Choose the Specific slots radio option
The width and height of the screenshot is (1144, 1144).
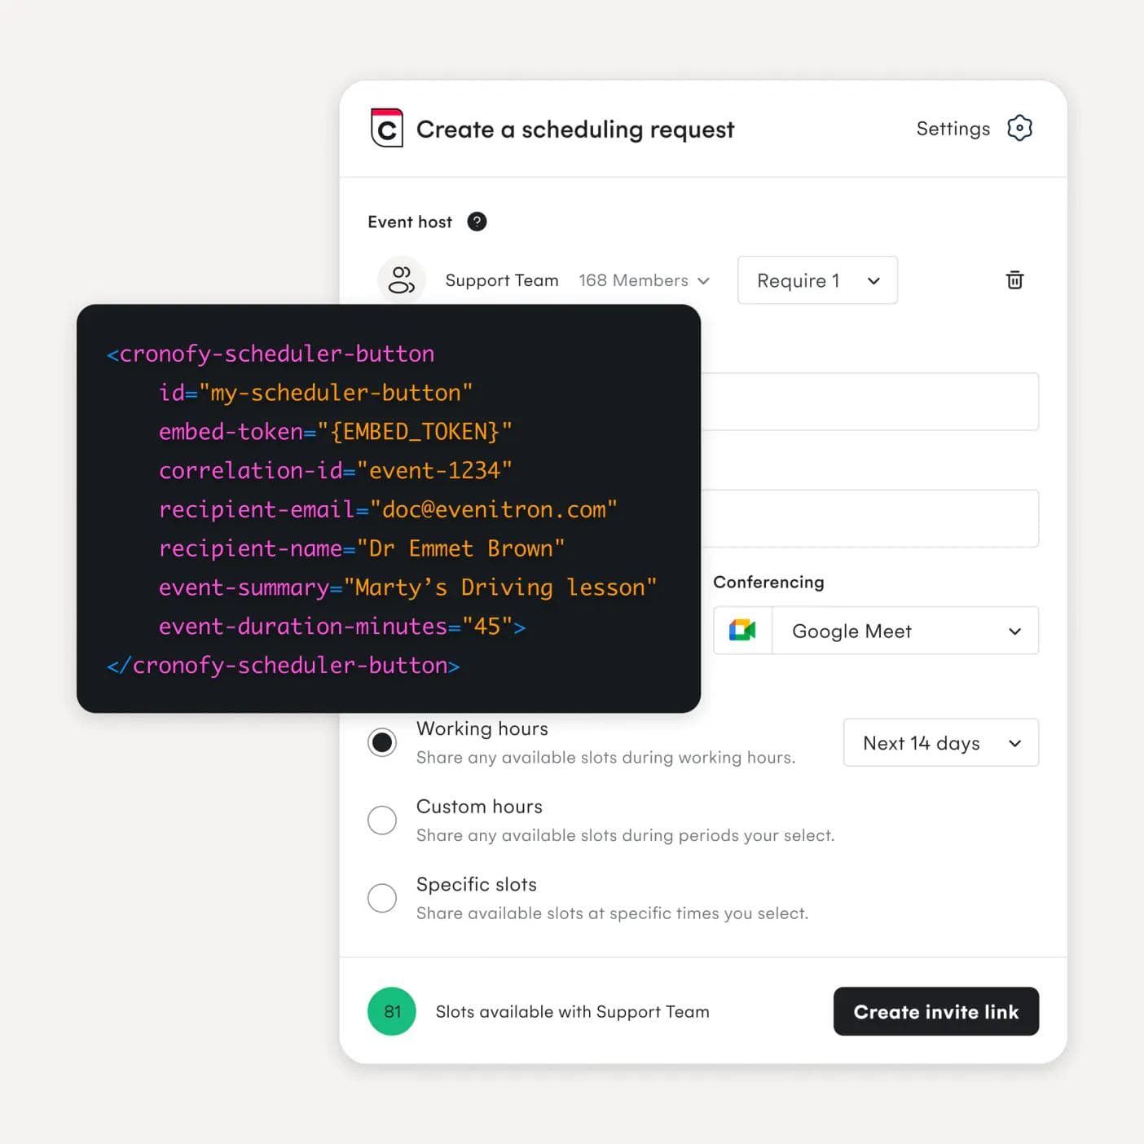tap(382, 898)
